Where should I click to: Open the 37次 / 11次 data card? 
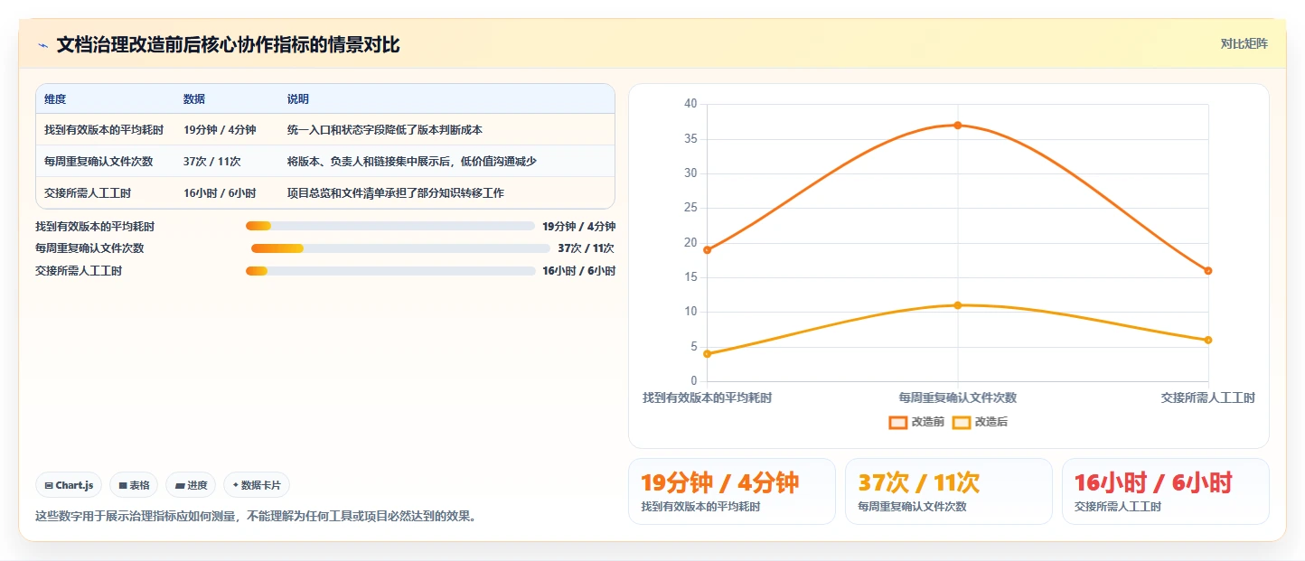[x=949, y=491]
